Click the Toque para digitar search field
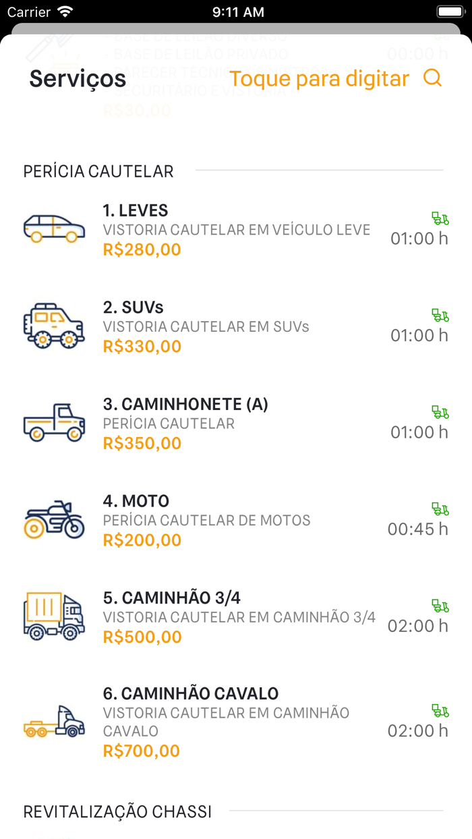Screen dimensions: 472x839 (320, 78)
